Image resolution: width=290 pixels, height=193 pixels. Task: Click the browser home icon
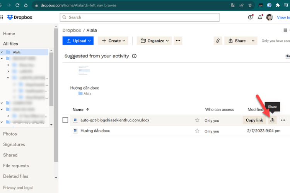click(x=26, y=5)
